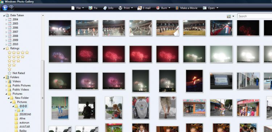Open the backpack photo thumbnail
The width and height of the screenshot is (272, 132).
[x=140, y=108]
